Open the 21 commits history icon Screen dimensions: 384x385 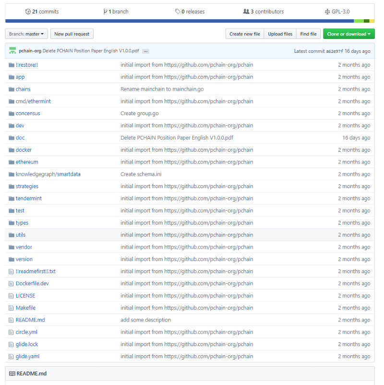coord(28,12)
